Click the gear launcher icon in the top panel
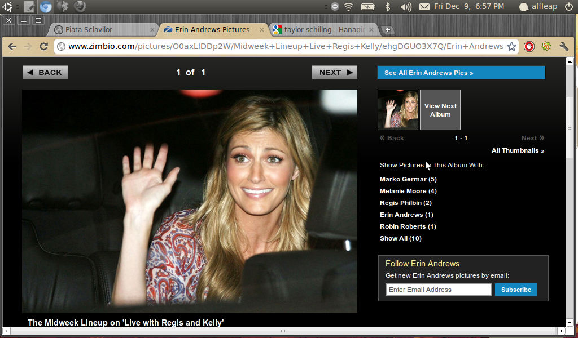This screenshot has height=338, width=578. 63,6
